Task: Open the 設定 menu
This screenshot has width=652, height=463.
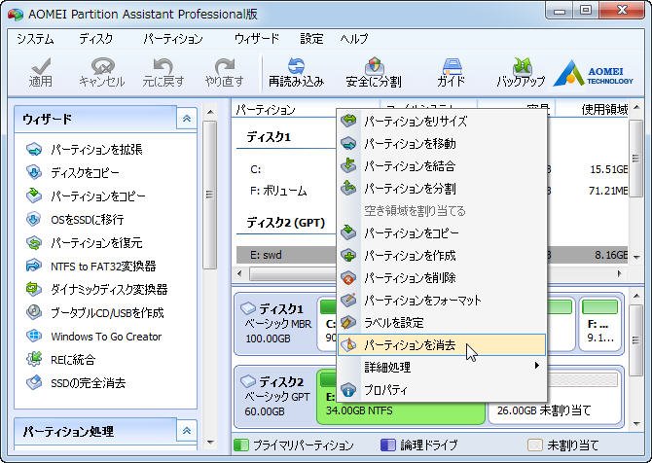Action: [311, 39]
